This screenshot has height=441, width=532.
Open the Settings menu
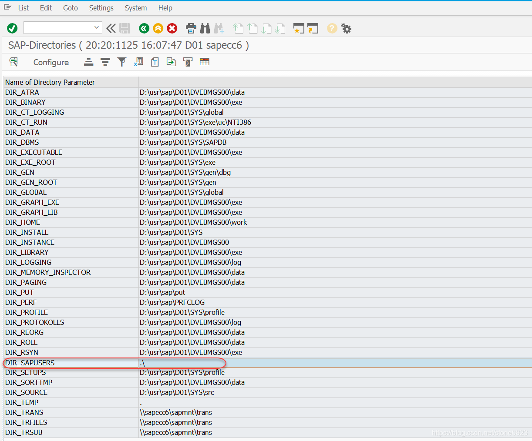pyautogui.click(x=101, y=8)
